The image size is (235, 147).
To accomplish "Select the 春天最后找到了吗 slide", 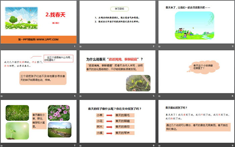I will click(196, 121).
